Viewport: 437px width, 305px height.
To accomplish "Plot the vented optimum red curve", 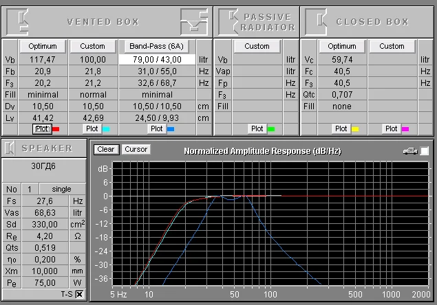I will 42,128.
